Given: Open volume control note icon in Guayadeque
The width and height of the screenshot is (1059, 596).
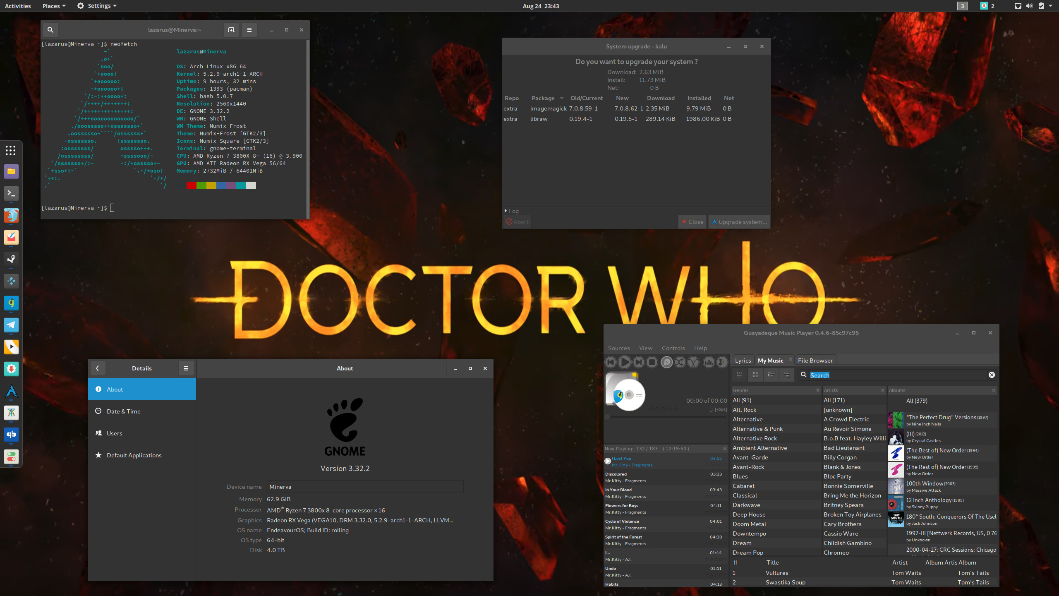Looking at the screenshot, I should click(722, 362).
